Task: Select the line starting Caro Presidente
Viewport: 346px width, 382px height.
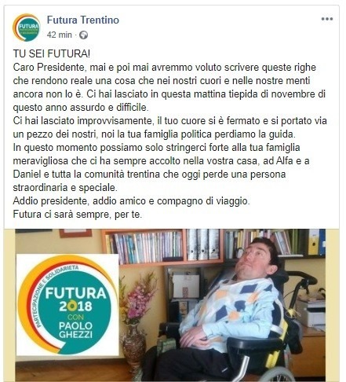Action: (165, 68)
